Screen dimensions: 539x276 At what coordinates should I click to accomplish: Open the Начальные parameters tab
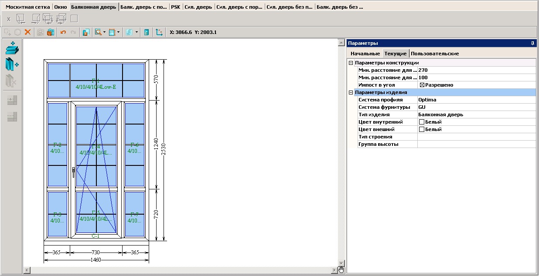(365, 54)
